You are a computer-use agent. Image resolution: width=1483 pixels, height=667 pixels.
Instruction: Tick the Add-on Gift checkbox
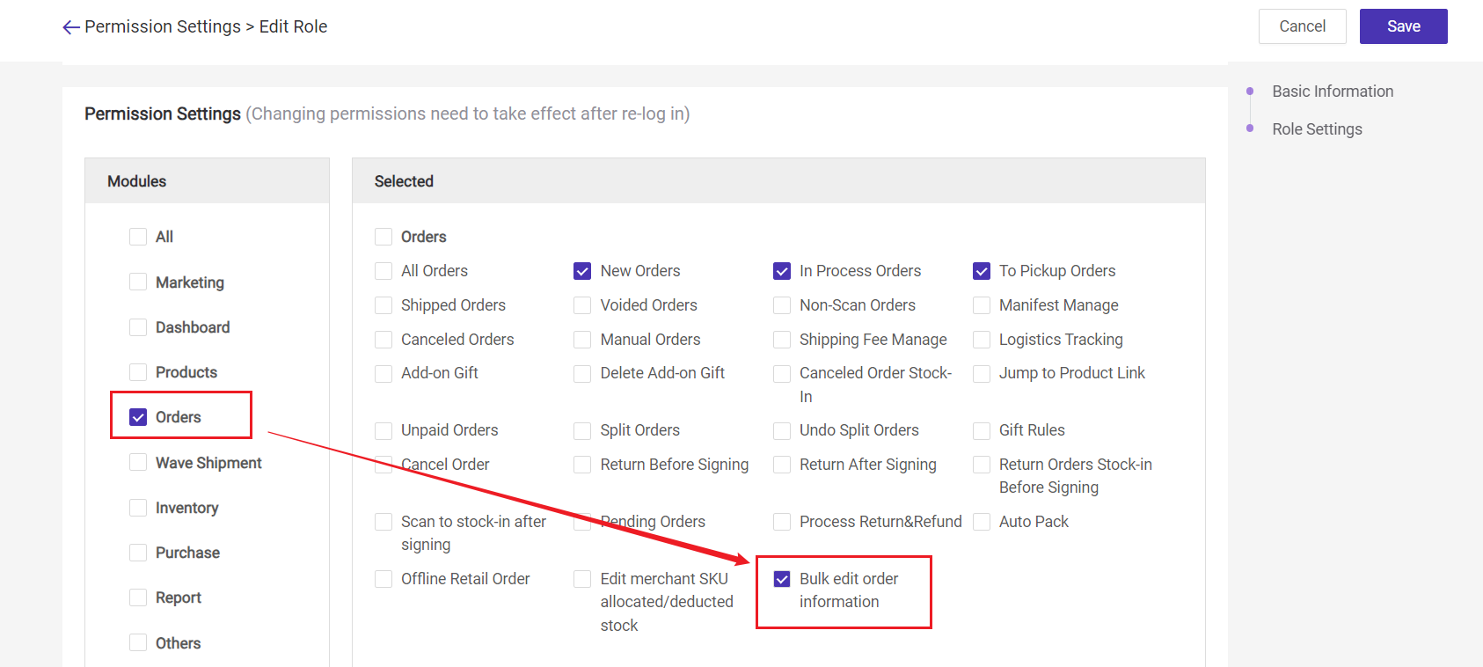384,374
